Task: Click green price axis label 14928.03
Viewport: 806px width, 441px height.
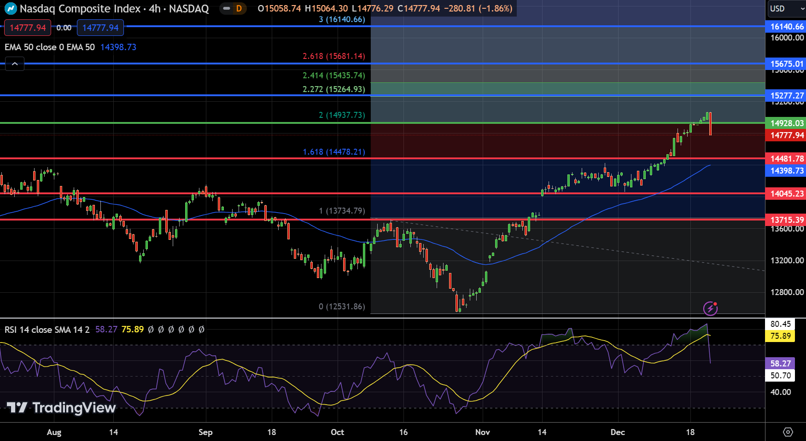Action: pyautogui.click(x=786, y=123)
